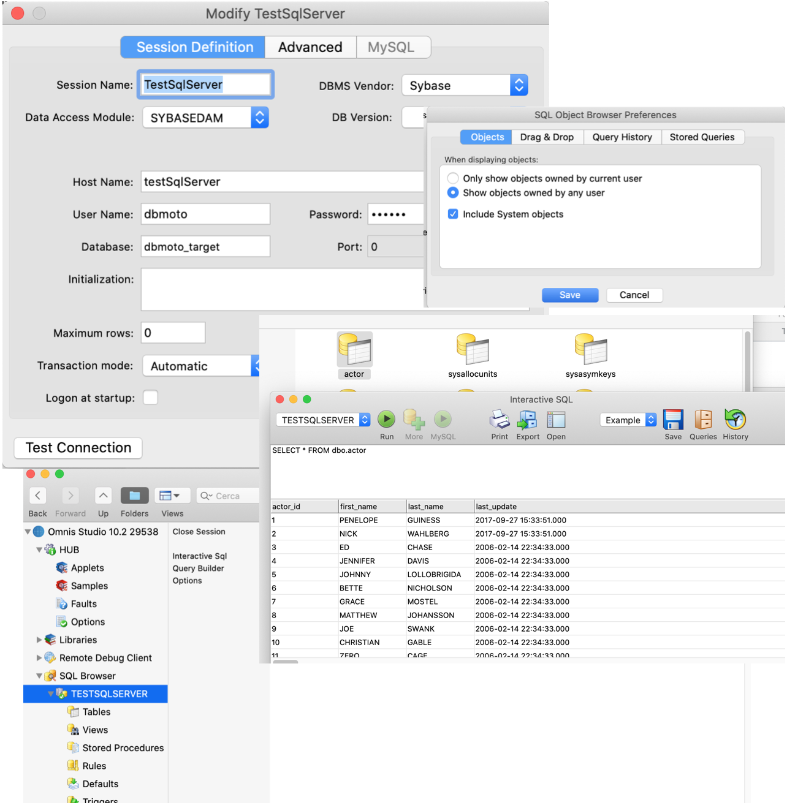787x805 pixels.
Task: Click the User Name field
Action: tap(205, 214)
